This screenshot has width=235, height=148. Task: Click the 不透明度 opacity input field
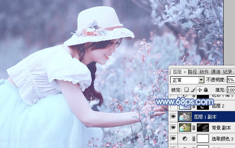(x=231, y=80)
